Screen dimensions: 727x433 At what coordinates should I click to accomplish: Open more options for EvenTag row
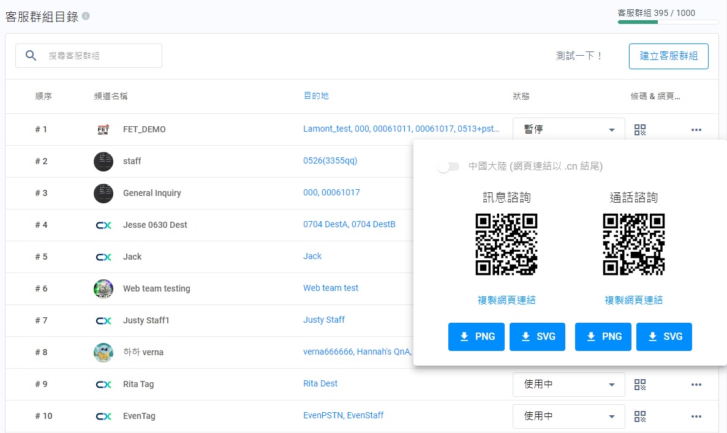[x=696, y=416]
